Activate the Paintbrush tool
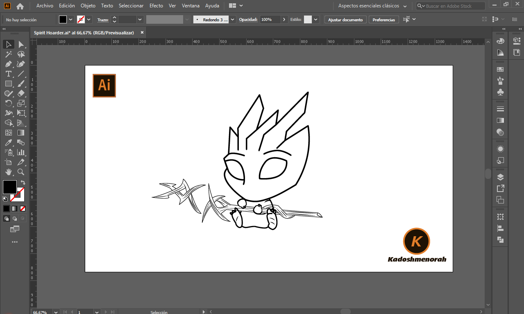The width and height of the screenshot is (524, 314). [x=21, y=84]
